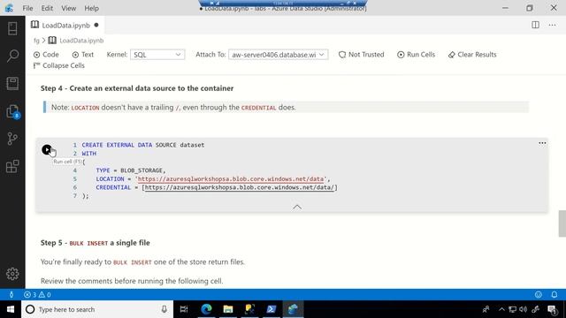This screenshot has width=566, height=318.
Task: Open the Search view in activity bar
Action: pyautogui.click(x=12, y=56)
